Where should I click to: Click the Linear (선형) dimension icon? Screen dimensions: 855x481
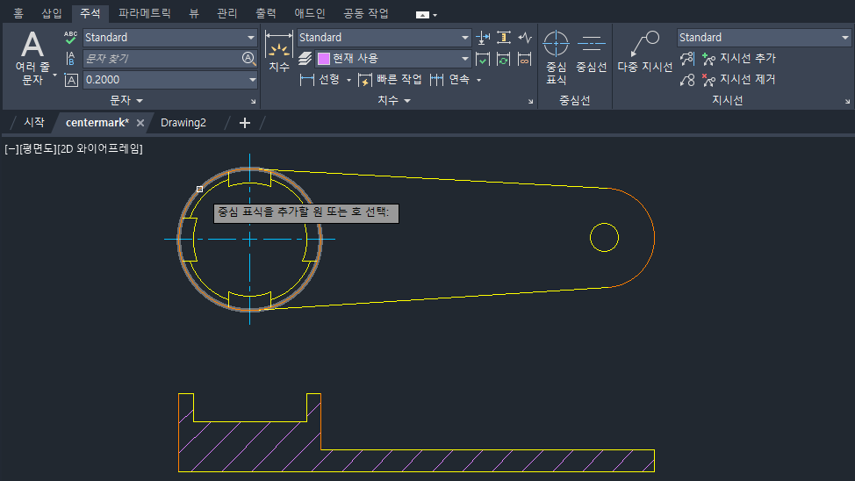click(307, 80)
